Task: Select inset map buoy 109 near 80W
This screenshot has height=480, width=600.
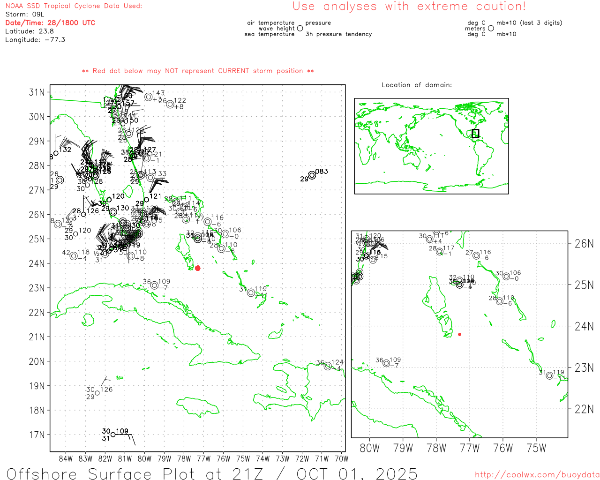Action: (x=386, y=363)
